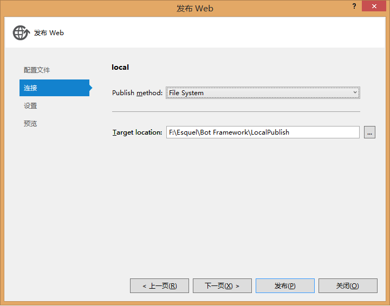Click the 'Target location:' label

tap(137, 132)
